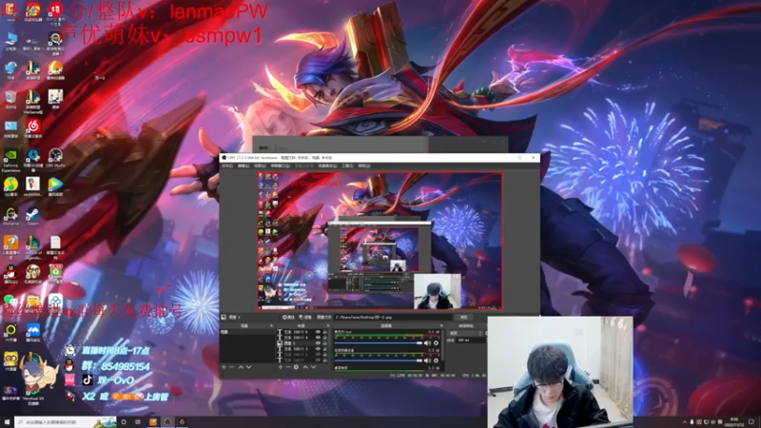Open 网易云音乐 red desktop icon
The height and width of the screenshot is (428, 761).
point(33,128)
